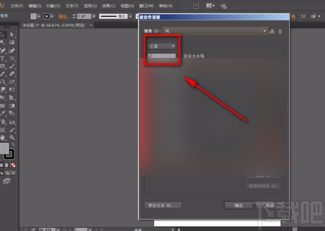Select the Paintbrush tool
325x231 pixels.
pos(12,66)
